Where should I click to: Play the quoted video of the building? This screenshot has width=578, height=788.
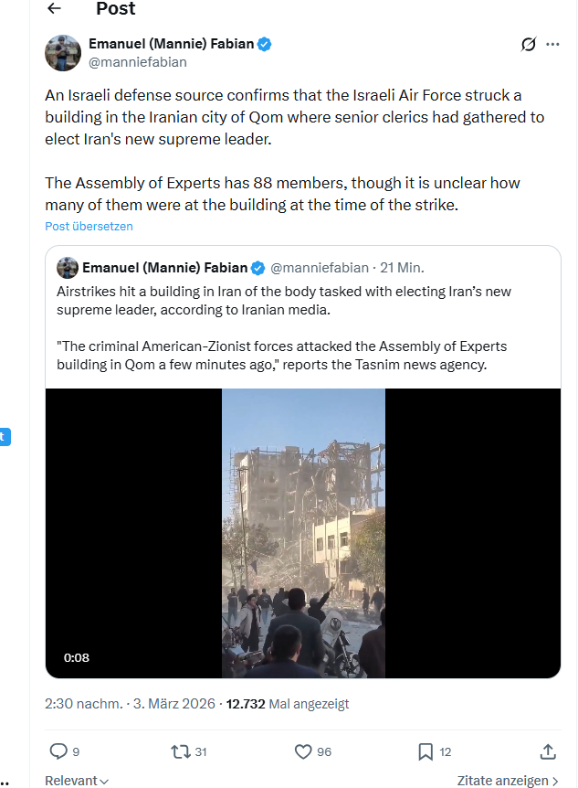(303, 533)
